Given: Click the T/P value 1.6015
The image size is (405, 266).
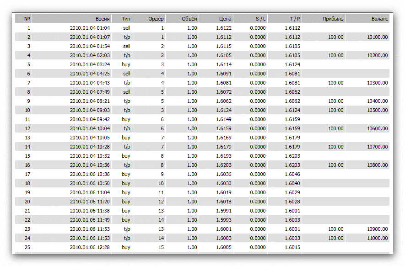Looking at the screenshot, I should coord(292,247).
